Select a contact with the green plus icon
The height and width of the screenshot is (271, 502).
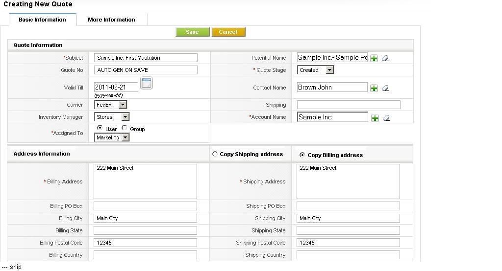374,88
